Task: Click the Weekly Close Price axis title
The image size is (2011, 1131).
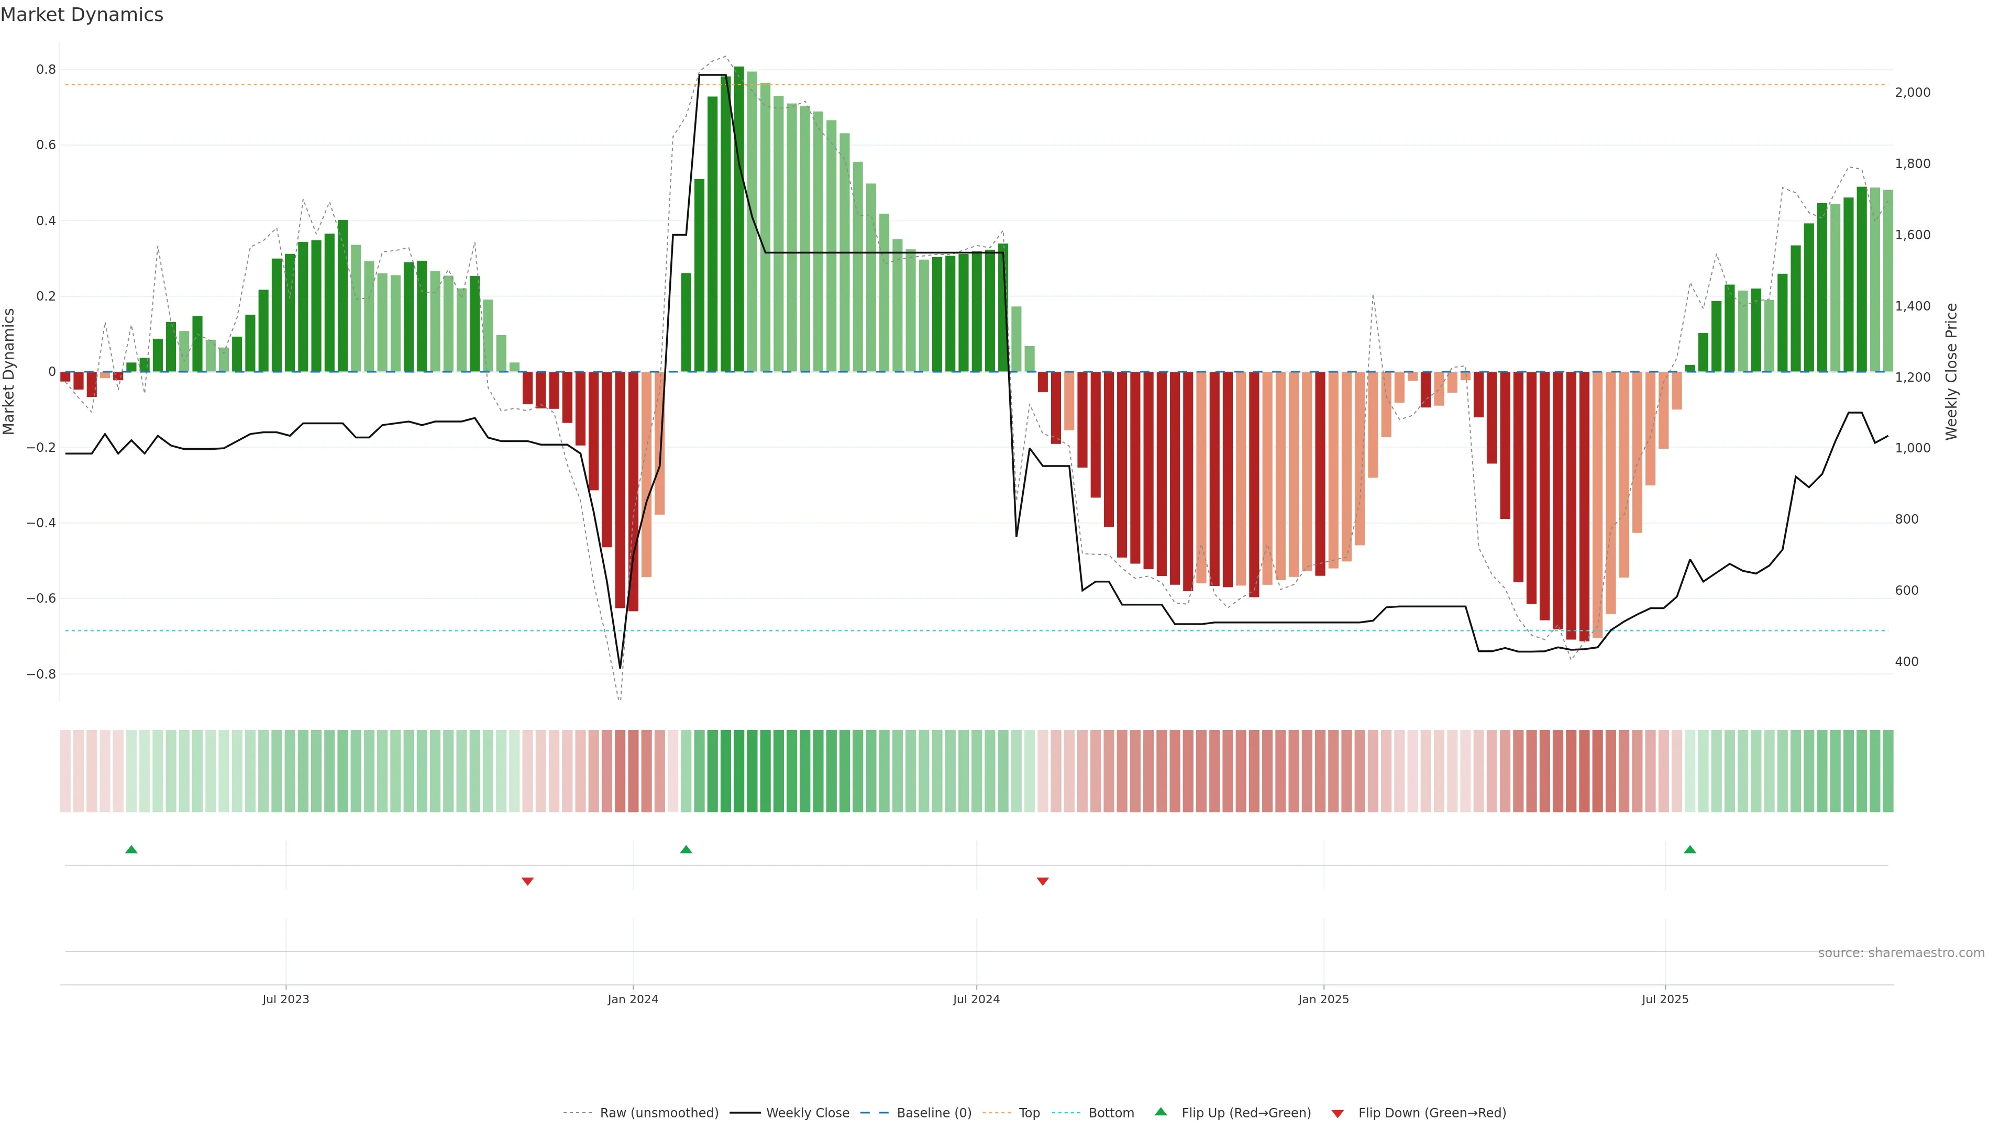Action: point(1951,372)
